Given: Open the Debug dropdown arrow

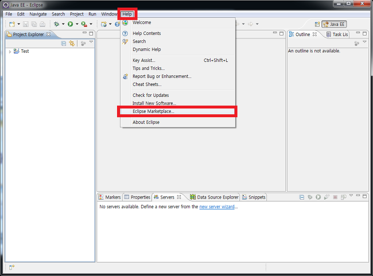Looking at the screenshot, I should pyautogui.click(x=63, y=24).
